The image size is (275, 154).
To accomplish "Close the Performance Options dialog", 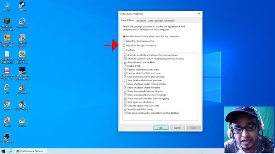I will 199,14.
